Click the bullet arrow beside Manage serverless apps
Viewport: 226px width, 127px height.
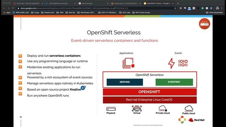coord(20,83)
